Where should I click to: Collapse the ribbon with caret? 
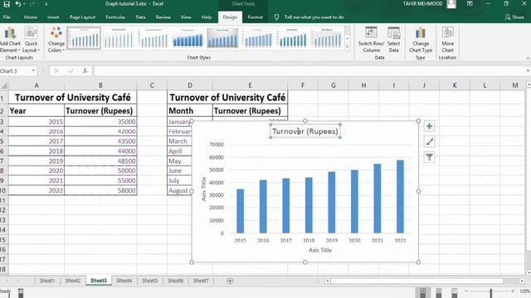pyautogui.click(x=528, y=59)
